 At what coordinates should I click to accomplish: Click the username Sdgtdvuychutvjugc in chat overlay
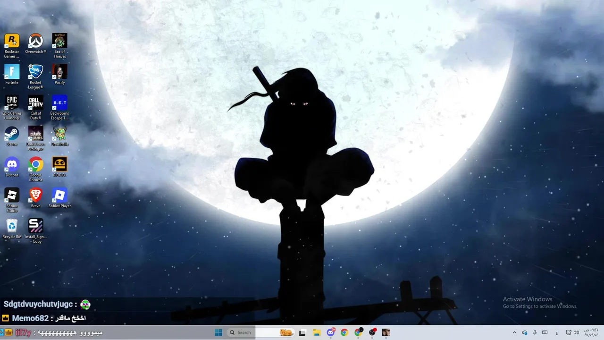(38, 304)
